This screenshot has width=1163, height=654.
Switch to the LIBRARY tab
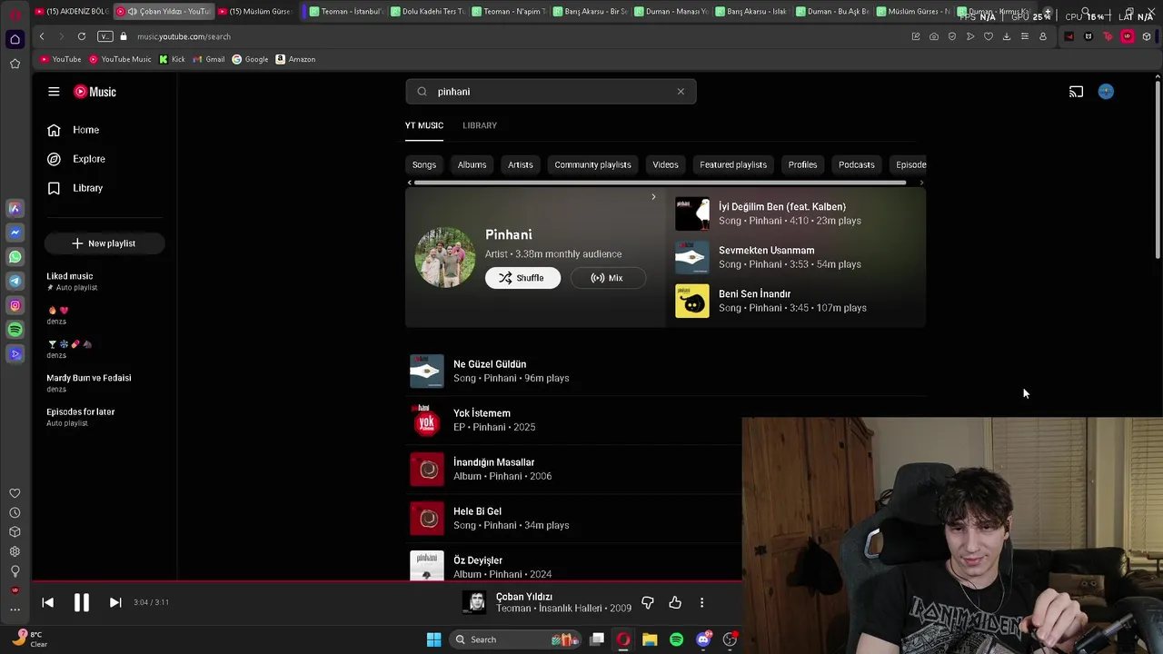[x=480, y=125]
